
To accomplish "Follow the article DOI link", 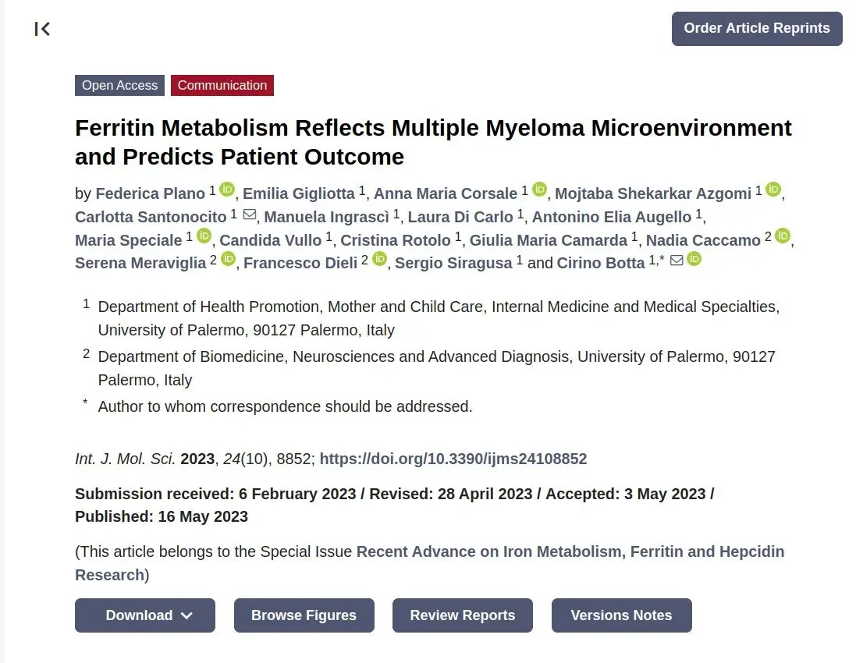I will coord(453,459).
